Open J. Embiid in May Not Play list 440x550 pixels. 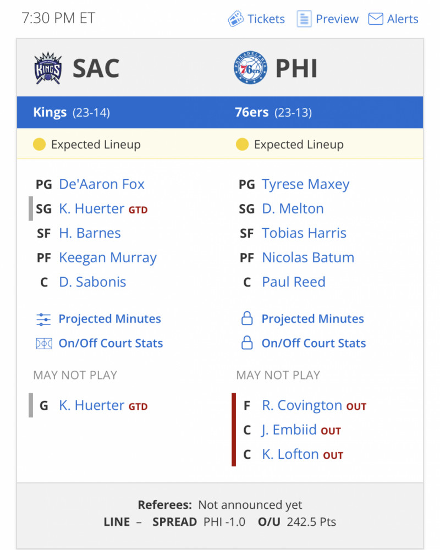289,430
